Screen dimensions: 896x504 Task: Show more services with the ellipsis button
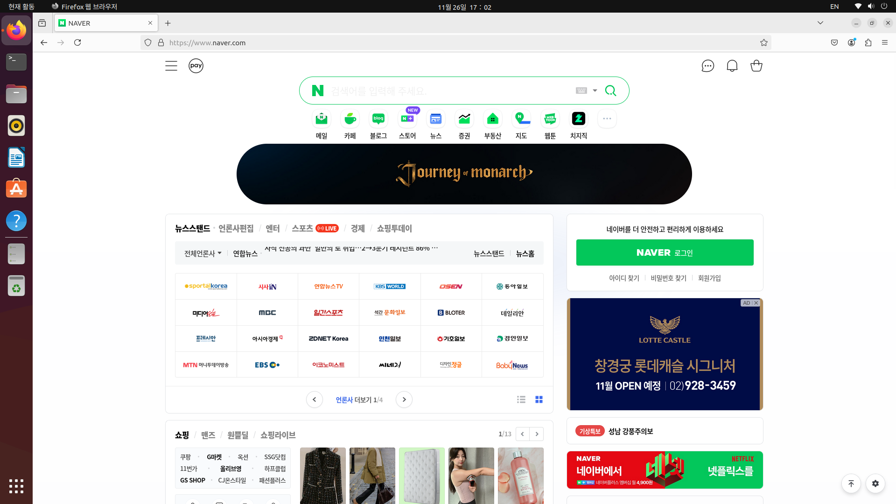607,119
